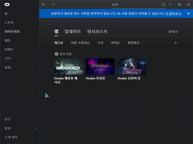Go forward with the right arrow
This screenshot has height=144, width=193.
(x=53, y=4)
